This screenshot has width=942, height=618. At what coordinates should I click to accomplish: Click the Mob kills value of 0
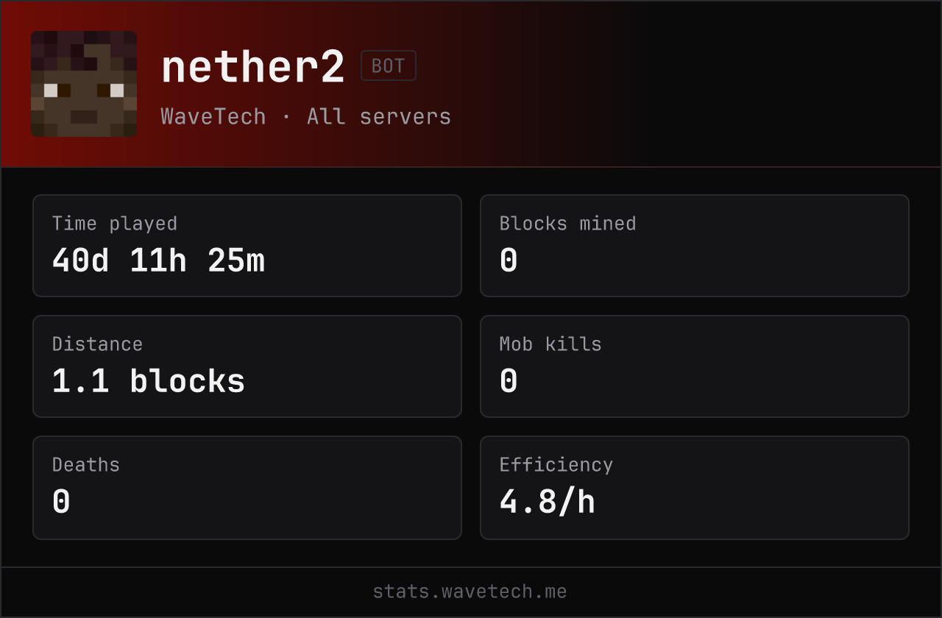pyautogui.click(x=509, y=381)
